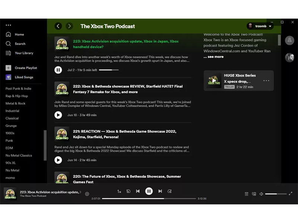Open Liked Songs
This screenshot has height=223, width=298.
tap(19, 77)
